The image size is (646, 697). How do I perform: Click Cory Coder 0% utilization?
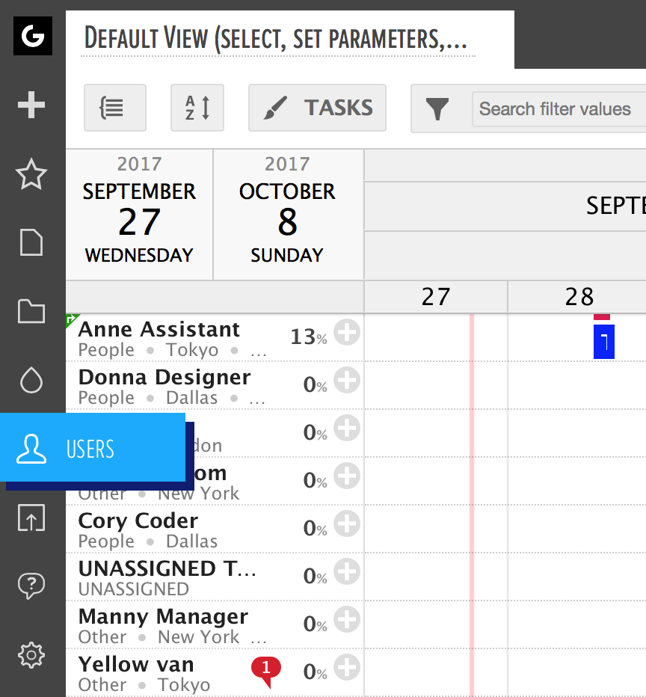point(315,529)
